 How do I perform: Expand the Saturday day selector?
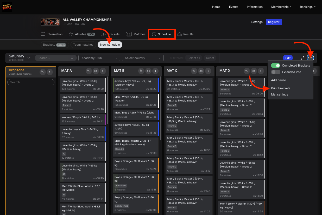tap(20, 58)
